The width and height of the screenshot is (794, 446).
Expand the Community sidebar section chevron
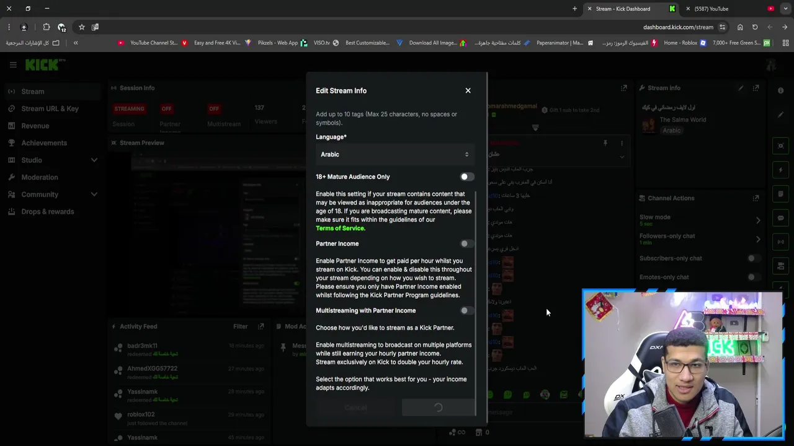[94, 195]
